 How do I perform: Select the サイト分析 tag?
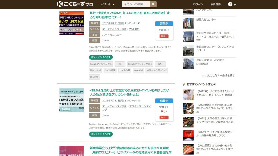click(x=95, y=70)
